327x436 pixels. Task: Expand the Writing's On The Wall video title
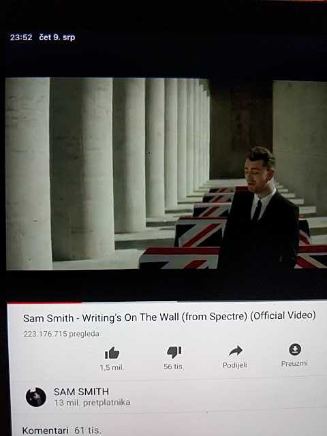pos(169,317)
